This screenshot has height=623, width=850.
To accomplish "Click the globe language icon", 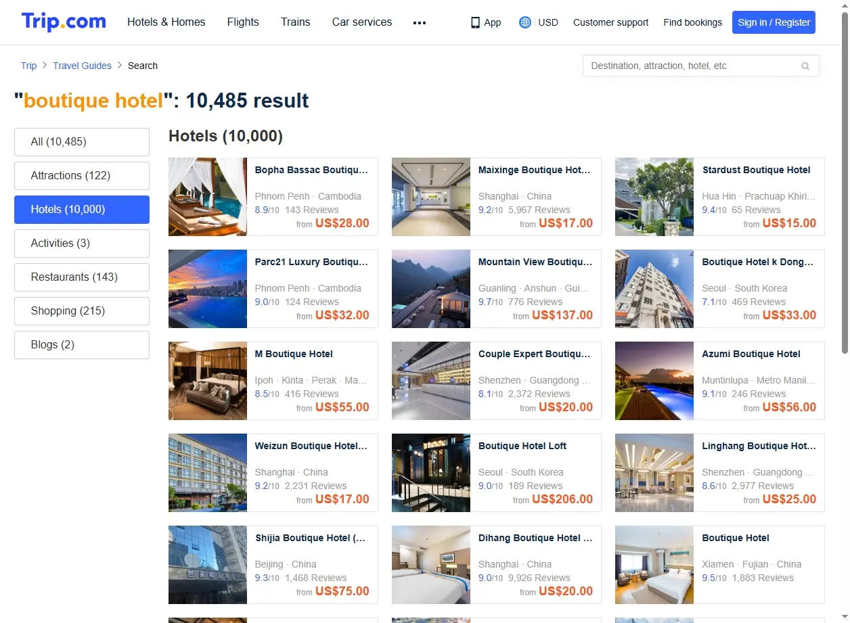I will 525,22.
